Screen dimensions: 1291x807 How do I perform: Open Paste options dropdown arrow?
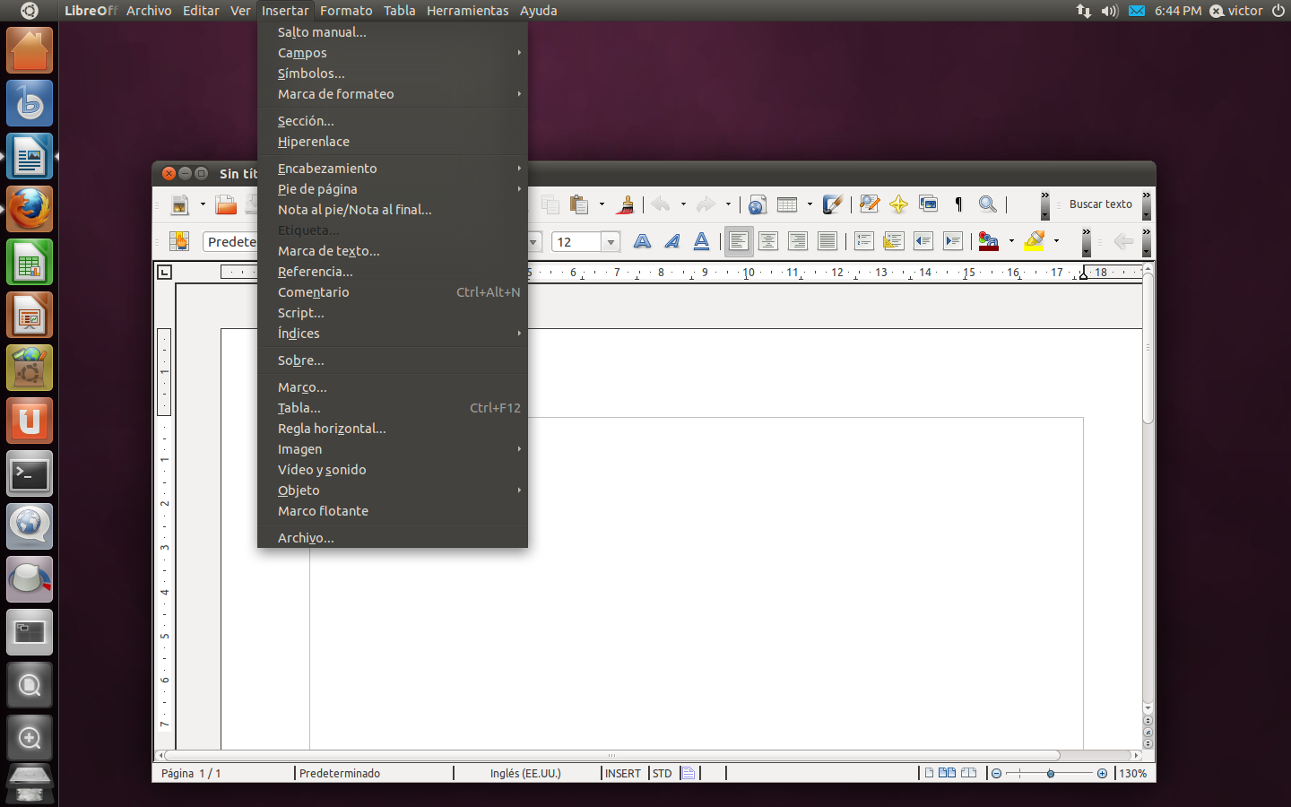click(x=602, y=204)
